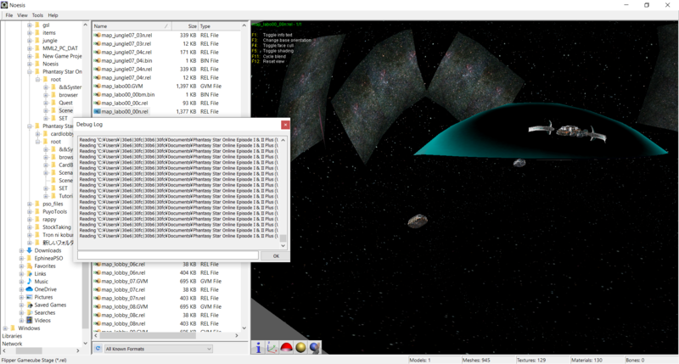Select file map_labo00_00bm.bin
This screenshot has height=364, width=679.
coord(128,94)
